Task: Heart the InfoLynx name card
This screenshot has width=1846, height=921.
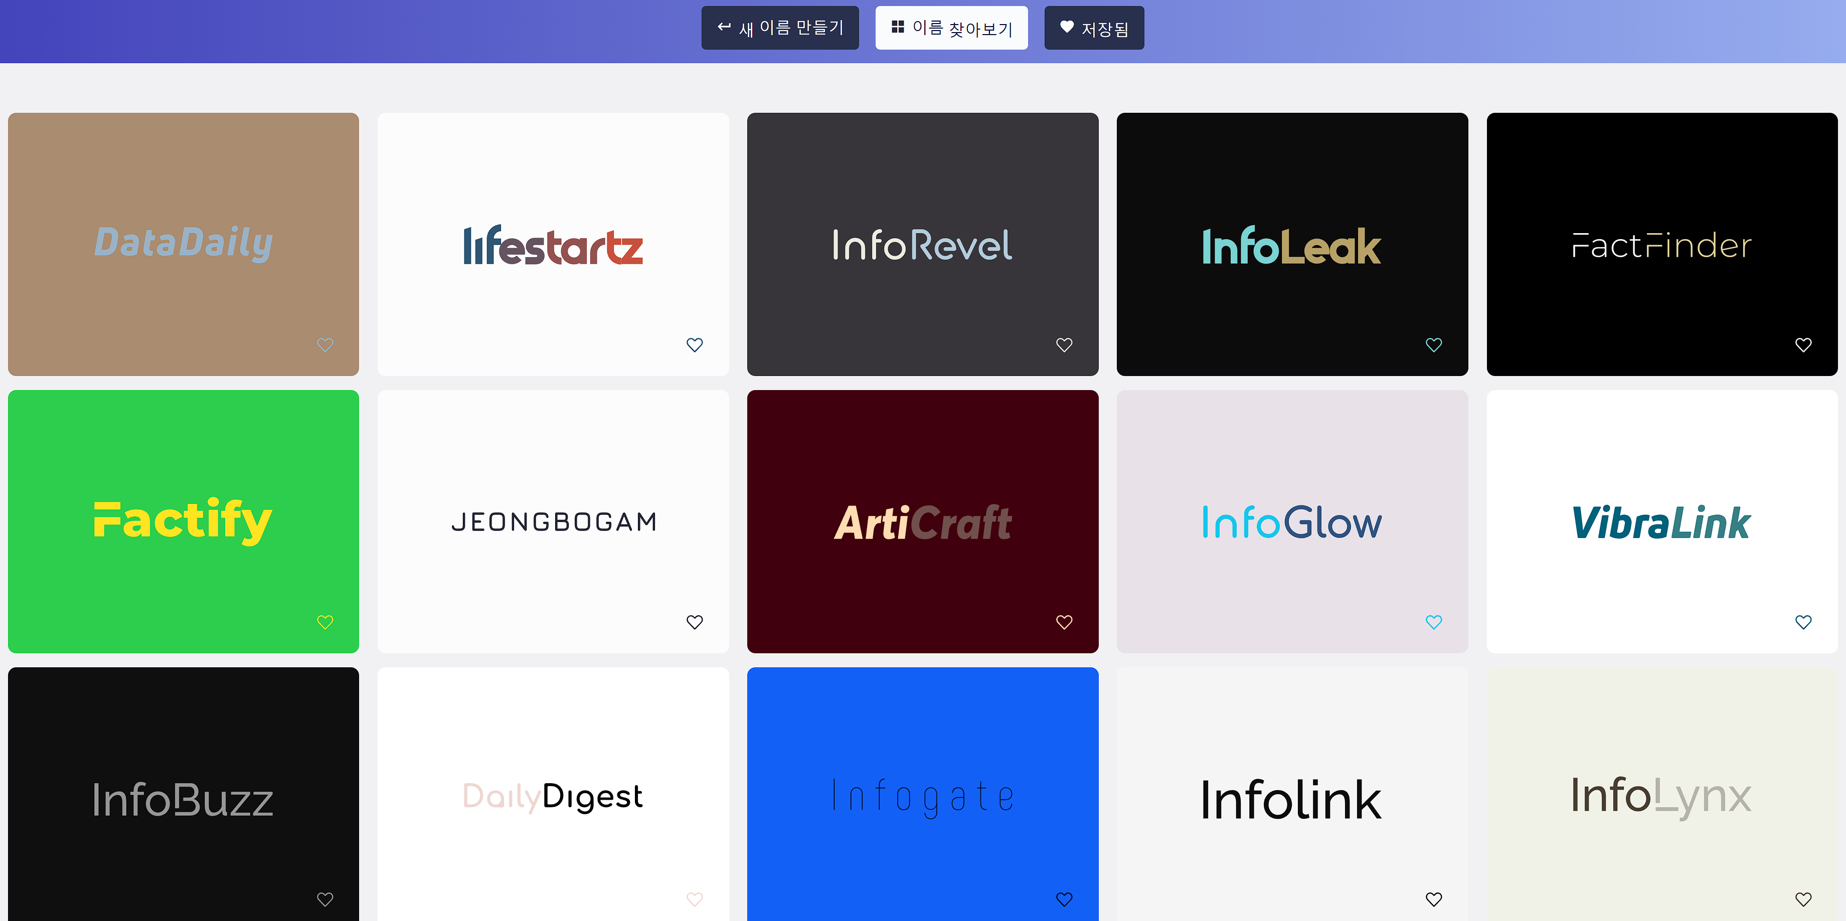Action: coord(1804,899)
